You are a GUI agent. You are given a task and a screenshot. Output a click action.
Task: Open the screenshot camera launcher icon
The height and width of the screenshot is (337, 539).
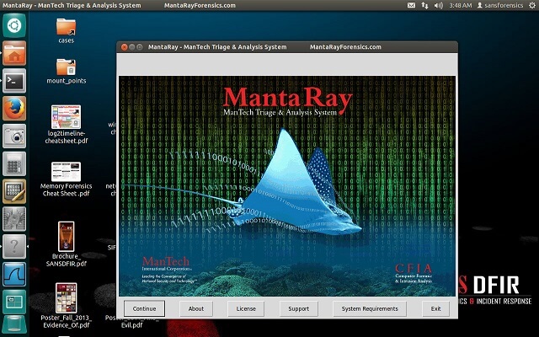[14, 136]
